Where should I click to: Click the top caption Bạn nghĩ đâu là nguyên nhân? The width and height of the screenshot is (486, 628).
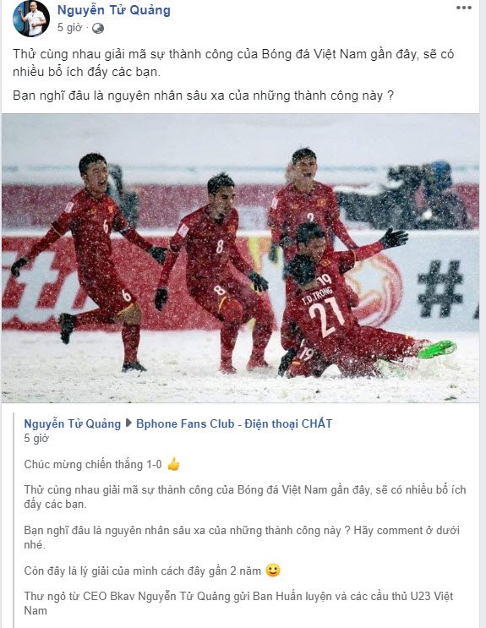203,96
